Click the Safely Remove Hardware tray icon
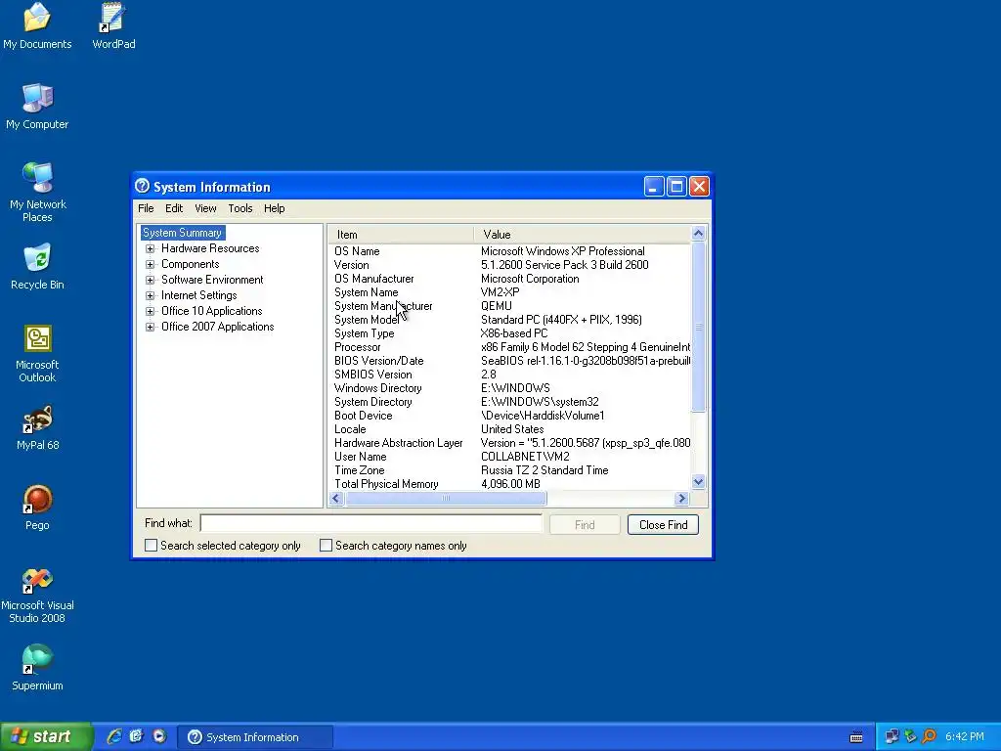The image size is (1001, 751). [910, 736]
